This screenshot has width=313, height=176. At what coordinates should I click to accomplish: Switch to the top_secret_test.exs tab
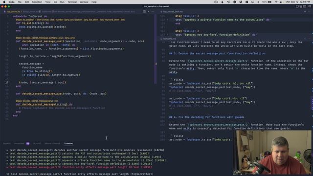pyautogui.click(x=172, y=12)
